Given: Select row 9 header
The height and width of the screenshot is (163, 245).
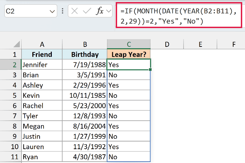Looking at the screenshot, I should 11,136.
